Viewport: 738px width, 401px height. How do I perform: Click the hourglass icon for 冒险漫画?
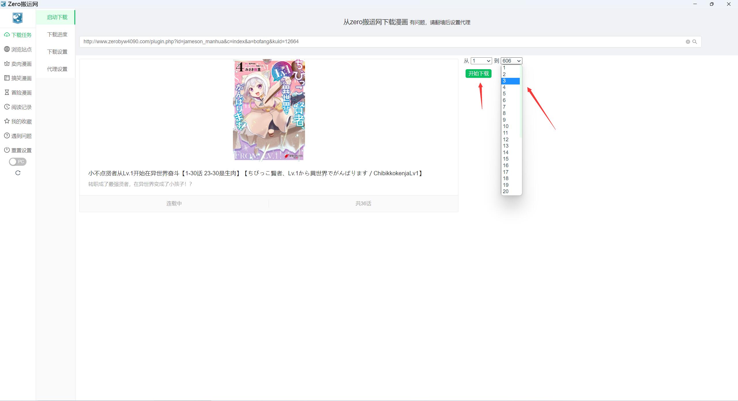[7, 93]
